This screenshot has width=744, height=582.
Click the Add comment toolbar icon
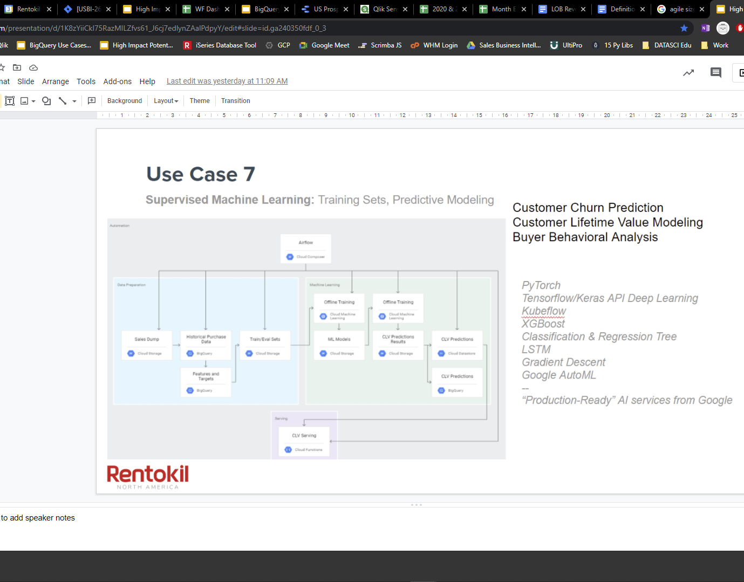[92, 101]
